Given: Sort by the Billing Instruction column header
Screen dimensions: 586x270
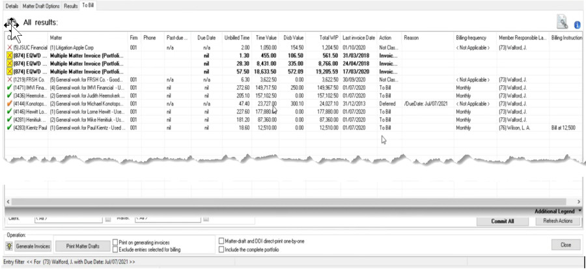Looking at the screenshot, I should [566, 38].
